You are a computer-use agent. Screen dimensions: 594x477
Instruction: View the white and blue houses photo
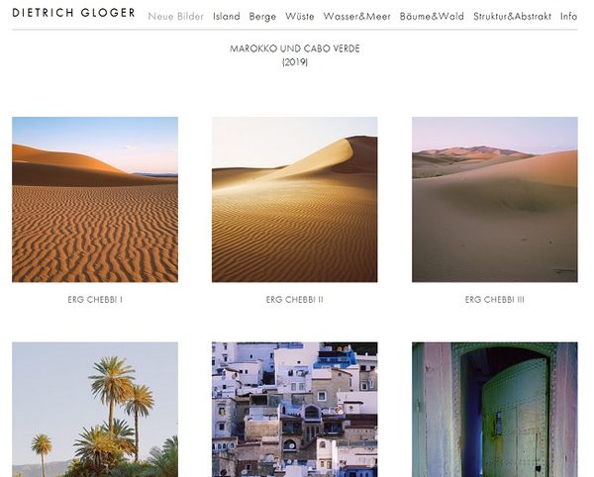295,410
